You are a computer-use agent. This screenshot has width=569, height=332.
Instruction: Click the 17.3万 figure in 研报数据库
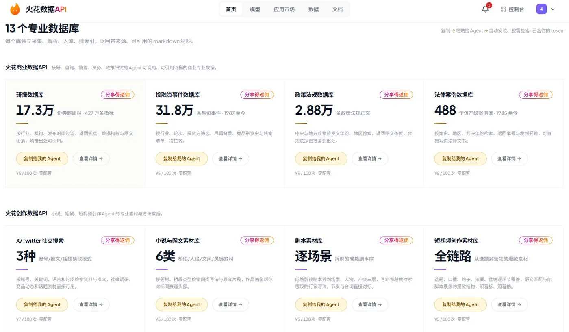tap(35, 110)
